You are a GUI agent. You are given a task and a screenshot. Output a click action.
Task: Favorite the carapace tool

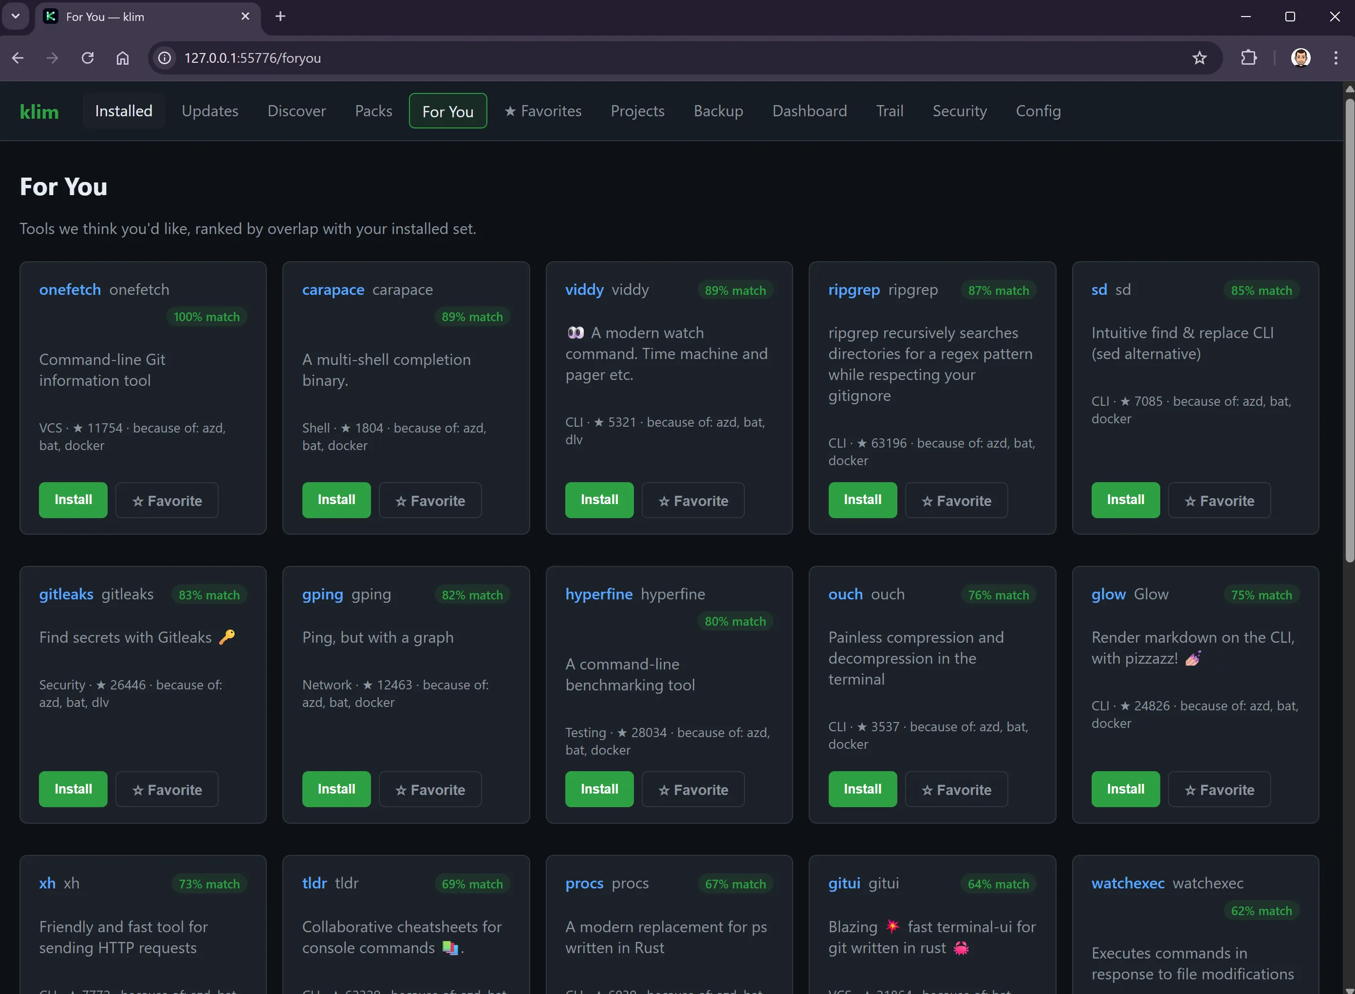[430, 500]
